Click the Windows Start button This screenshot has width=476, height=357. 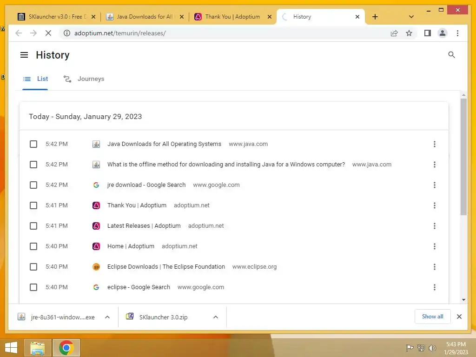[11, 348]
